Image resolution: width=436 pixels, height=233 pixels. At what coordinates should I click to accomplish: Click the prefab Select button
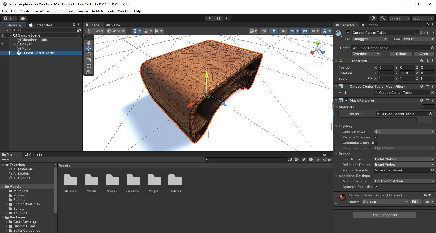point(401,54)
